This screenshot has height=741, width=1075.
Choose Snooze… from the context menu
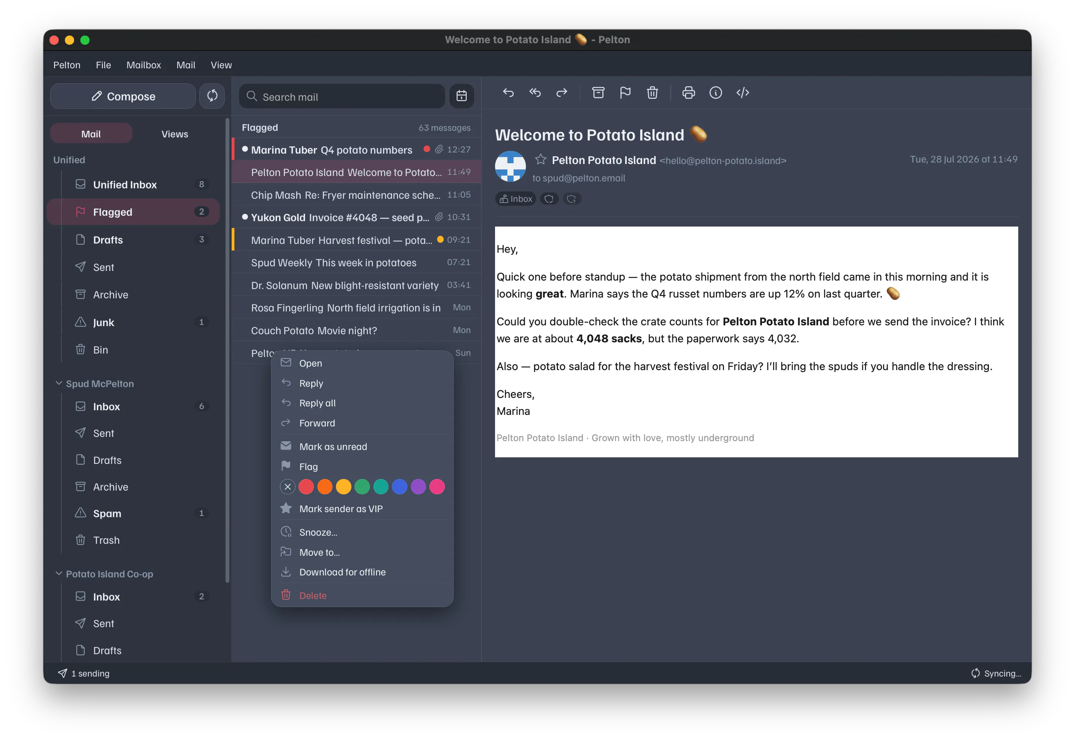[362, 533]
